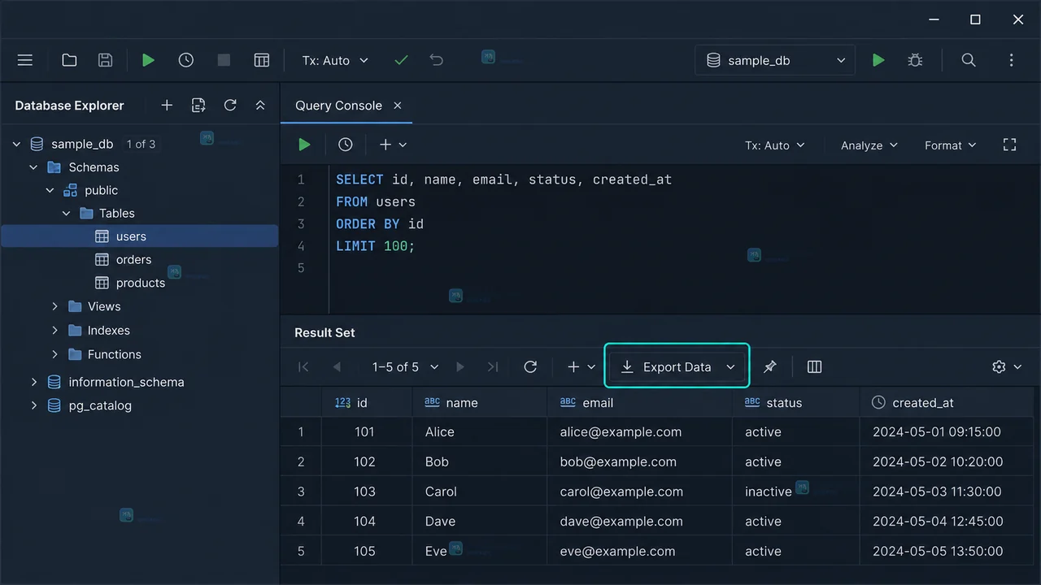Click the new script icon in Database Explorer
The image size is (1041, 585).
tap(198, 105)
